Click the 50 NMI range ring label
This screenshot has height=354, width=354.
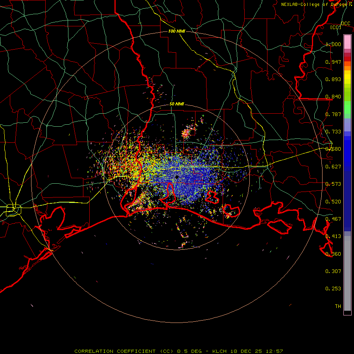(177, 104)
